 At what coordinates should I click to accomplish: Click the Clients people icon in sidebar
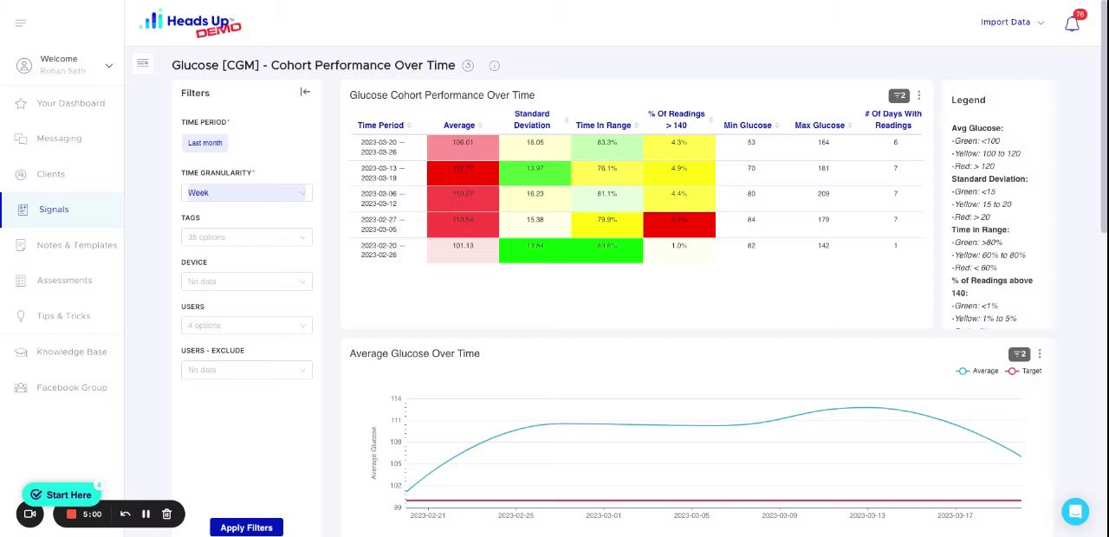coord(21,174)
